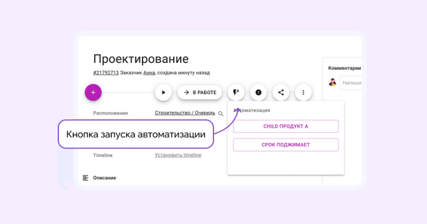Click the purple plus add button

coord(93,92)
